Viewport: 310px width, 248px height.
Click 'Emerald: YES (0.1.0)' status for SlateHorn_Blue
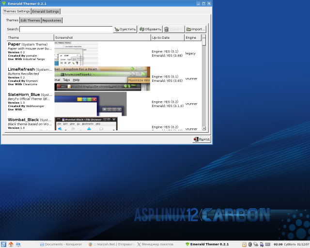168,106
